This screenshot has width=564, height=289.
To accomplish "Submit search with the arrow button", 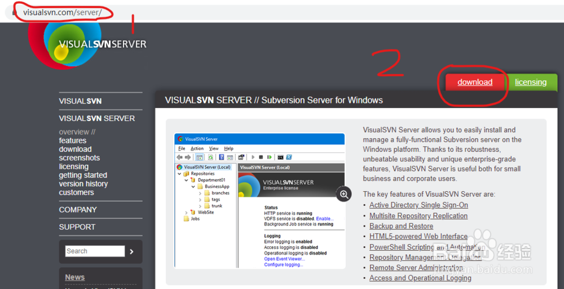I will coord(131,251).
